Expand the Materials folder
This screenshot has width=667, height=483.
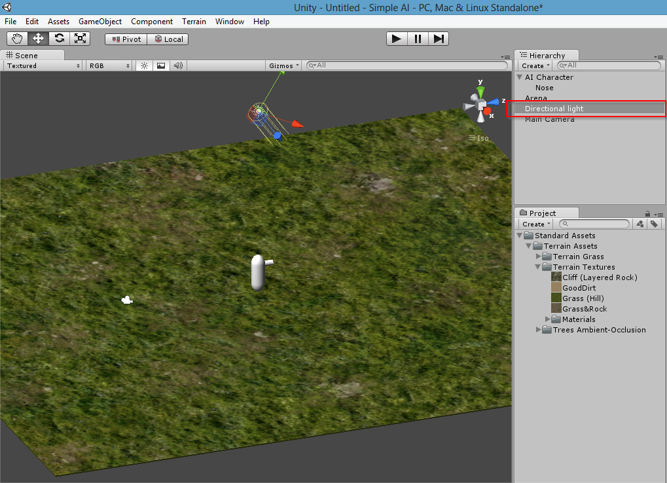pyautogui.click(x=548, y=319)
